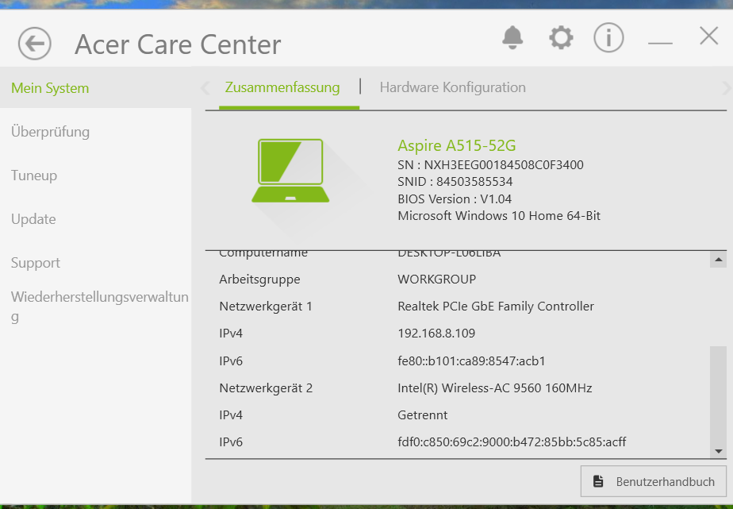The image size is (733, 509).
Task: Show app info via the info icon
Action: point(608,37)
